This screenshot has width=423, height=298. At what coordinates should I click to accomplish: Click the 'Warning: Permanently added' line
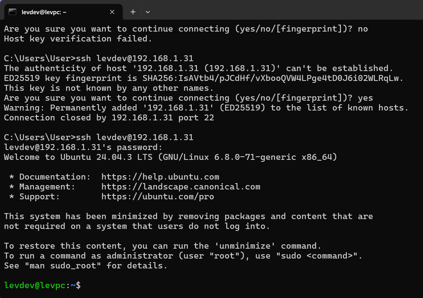(x=206, y=108)
